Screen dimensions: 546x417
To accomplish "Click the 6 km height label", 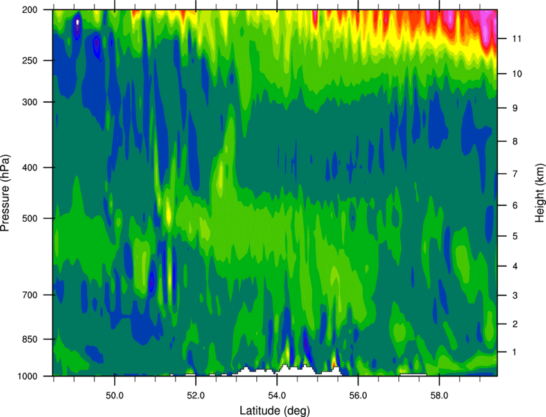I will [x=515, y=205].
